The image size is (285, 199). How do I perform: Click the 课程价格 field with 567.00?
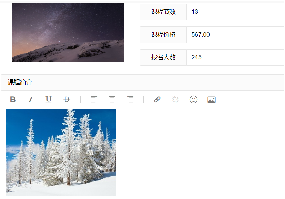pos(235,35)
